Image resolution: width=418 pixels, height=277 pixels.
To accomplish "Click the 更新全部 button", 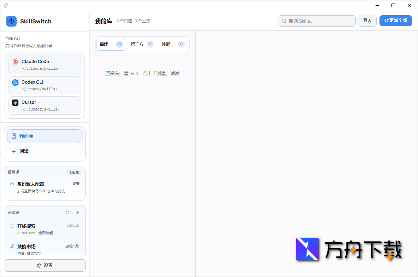I will [x=395, y=21].
